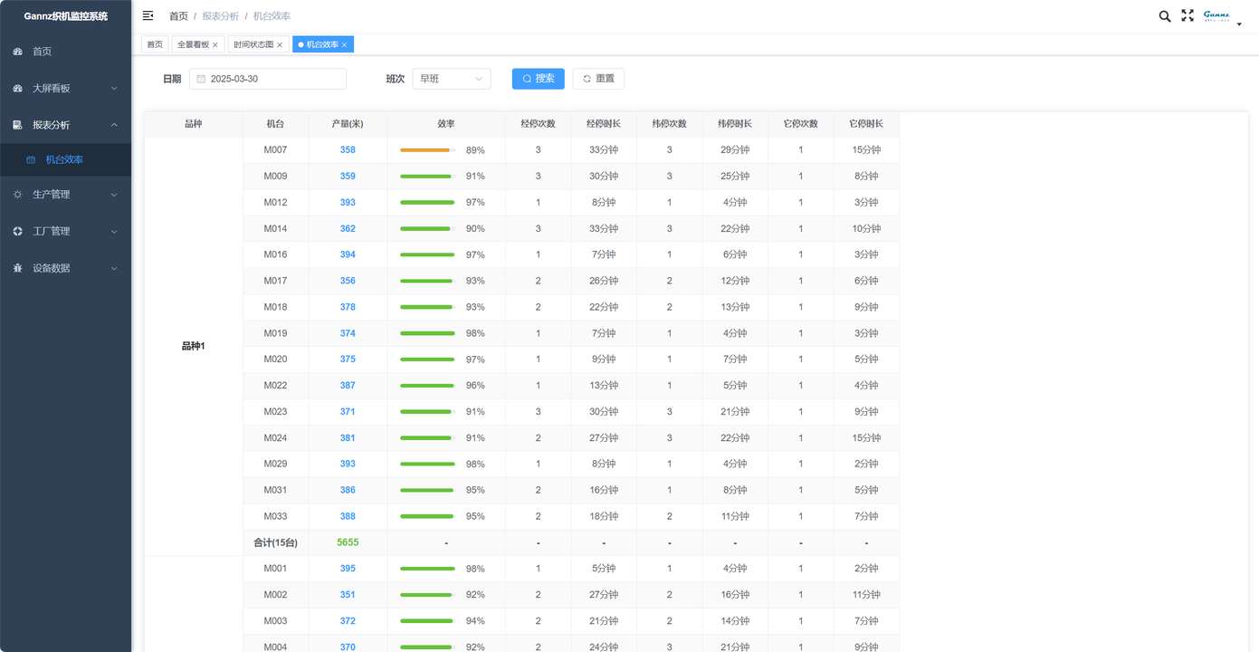Select 机台效率 in the sidebar
The width and height of the screenshot is (1259, 652).
click(x=64, y=160)
